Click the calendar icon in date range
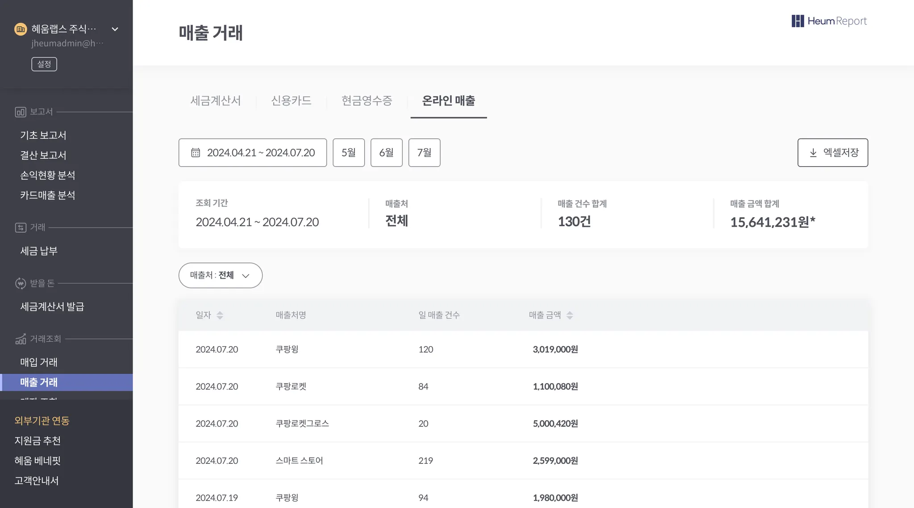914x508 pixels. (195, 153)
